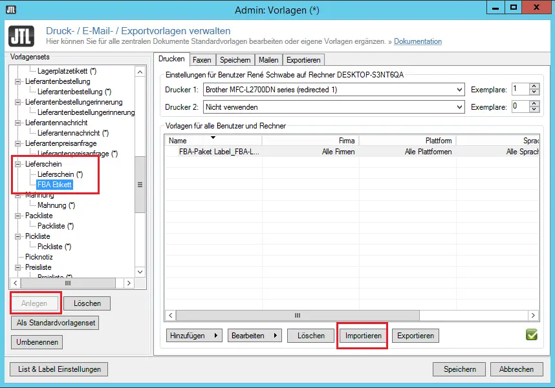Increase Exemplare count for Drucker 2

pos(534,103)
